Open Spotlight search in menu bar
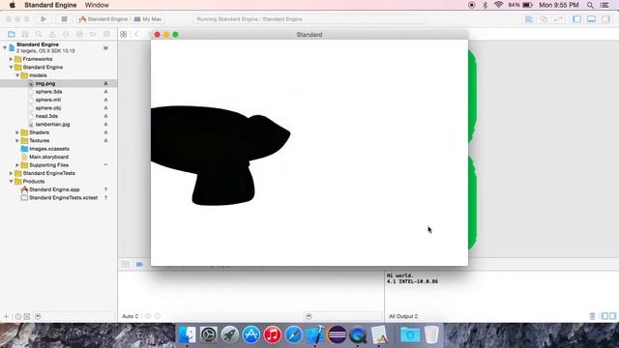Screen dimensions: 619x348 [x=590, y=5]
